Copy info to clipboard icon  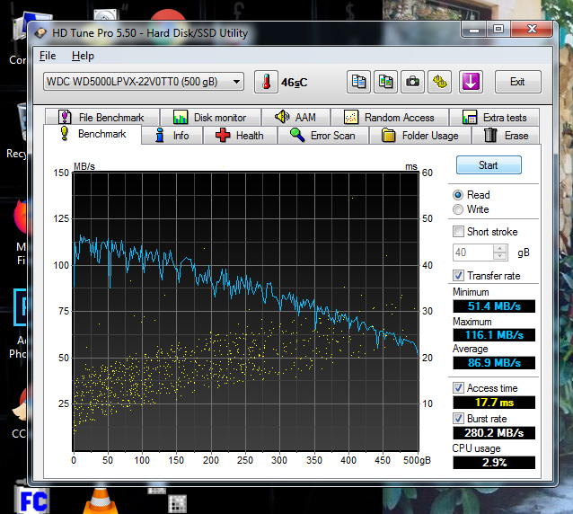pyautogui.click(x=358, y=82)
